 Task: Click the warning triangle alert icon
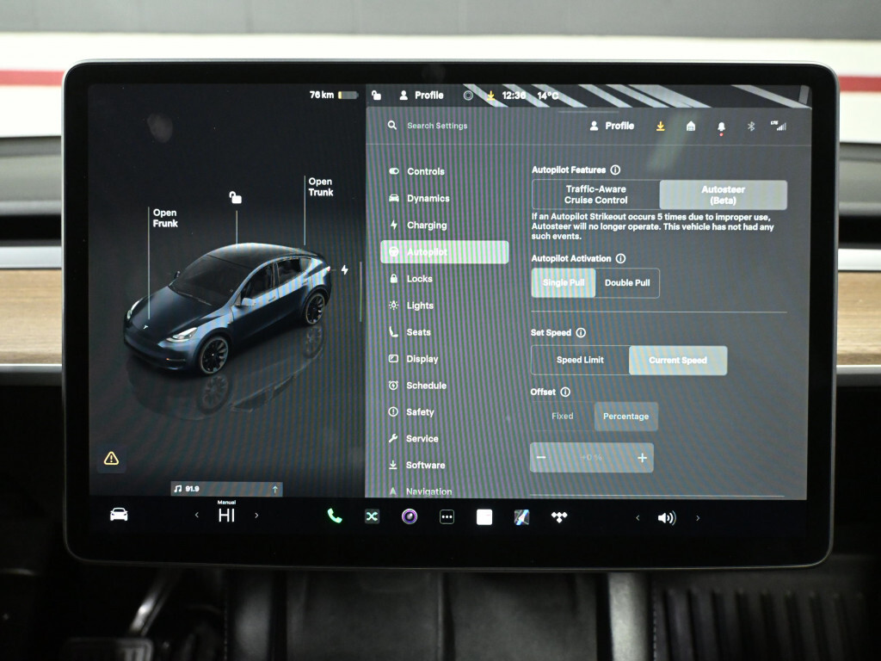(x=111, y=458)
